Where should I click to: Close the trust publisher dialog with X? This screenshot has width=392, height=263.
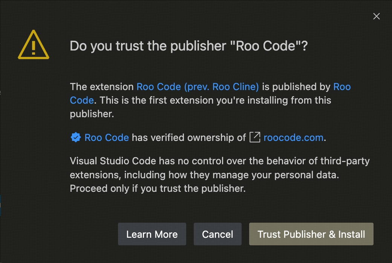376,16
